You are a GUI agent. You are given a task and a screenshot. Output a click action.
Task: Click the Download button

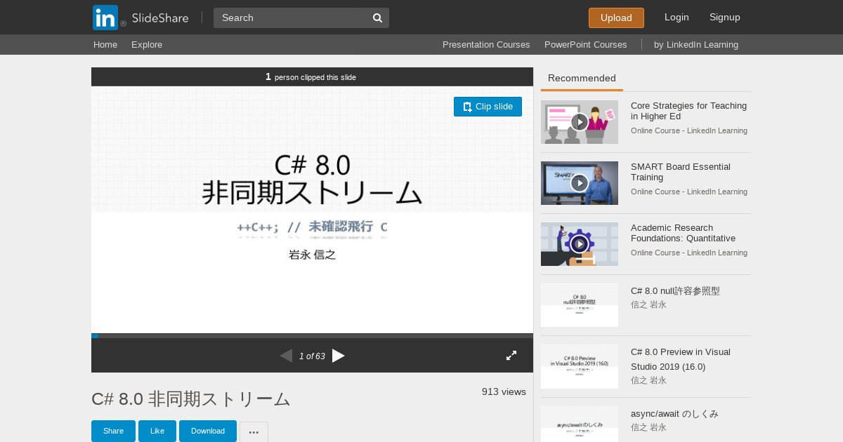[x=208, y=431]
